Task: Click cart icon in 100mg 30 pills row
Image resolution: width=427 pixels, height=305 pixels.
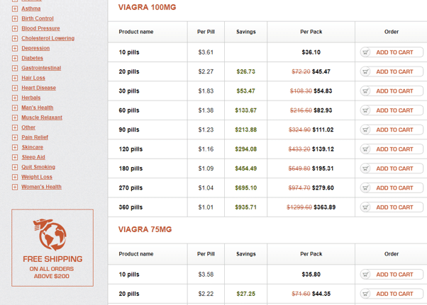Action: point(366,91)
